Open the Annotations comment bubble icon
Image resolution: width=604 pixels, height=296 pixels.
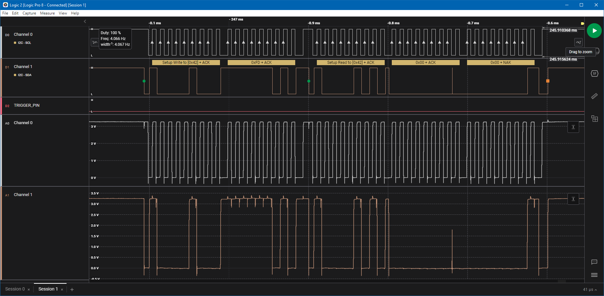pos(594,262)
